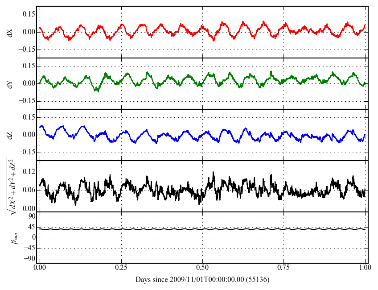Viewport: 378px width, 290px height.
Task: Select the 1.00 x-axis tick label
Action: pos(365,268)
